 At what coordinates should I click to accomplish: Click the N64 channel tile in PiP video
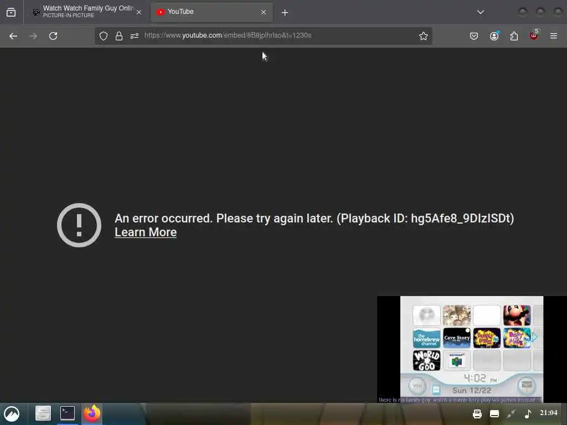coord(457,360)
